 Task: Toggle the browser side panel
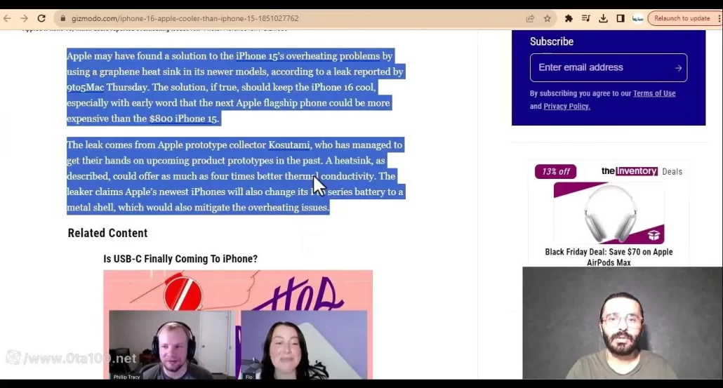coord(621,18)
